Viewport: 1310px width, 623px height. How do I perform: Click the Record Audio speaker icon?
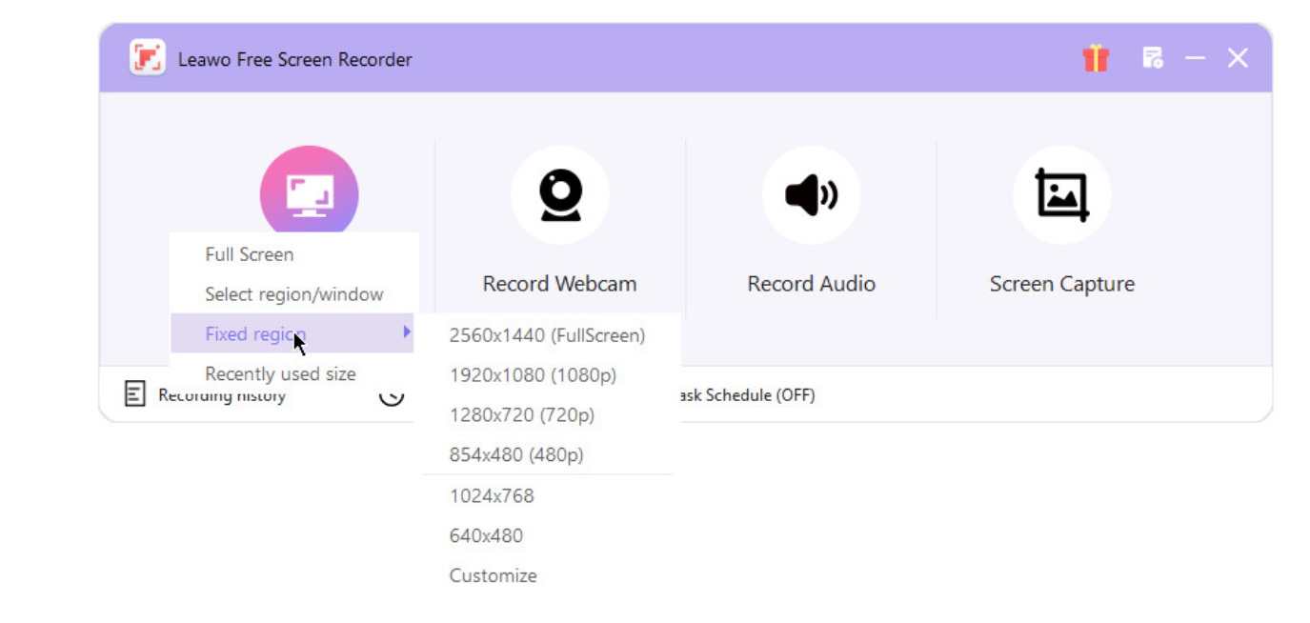coord(811,194)
